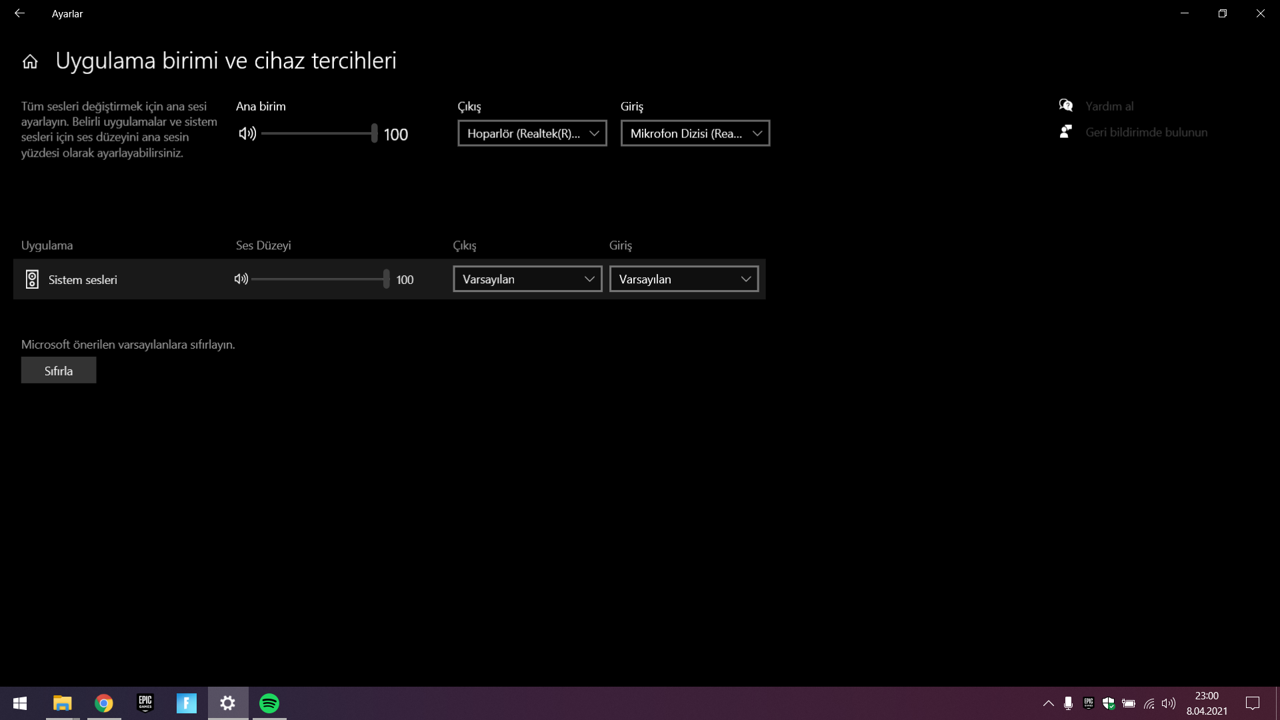This screenshot has width=1280, height=720.
Task: Expand the Hoparlör output device dropdown
Action: coord(532,133)
